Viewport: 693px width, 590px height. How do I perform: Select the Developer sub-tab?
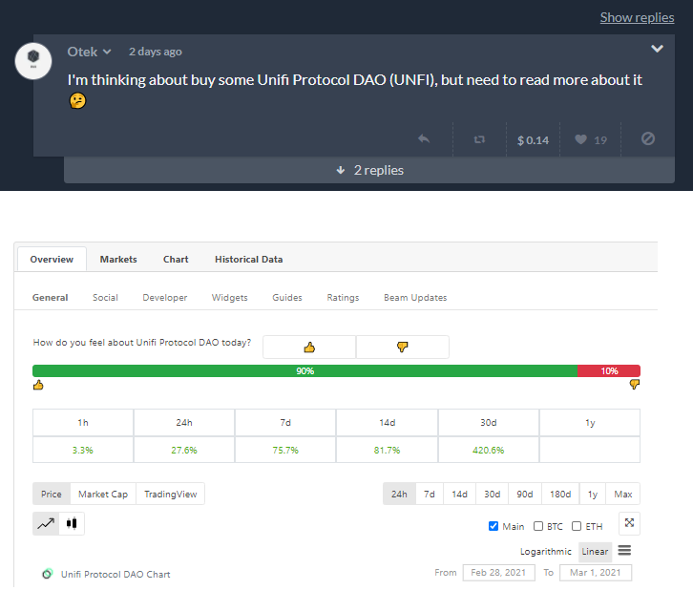[x=165, y=298]
